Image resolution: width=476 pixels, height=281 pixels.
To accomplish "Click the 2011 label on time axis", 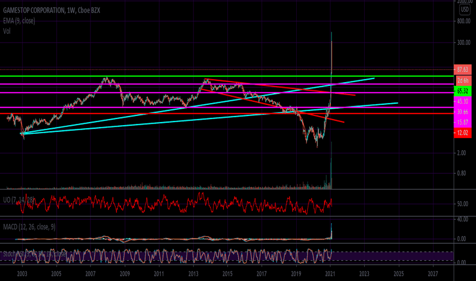I will tap(159, 274).
